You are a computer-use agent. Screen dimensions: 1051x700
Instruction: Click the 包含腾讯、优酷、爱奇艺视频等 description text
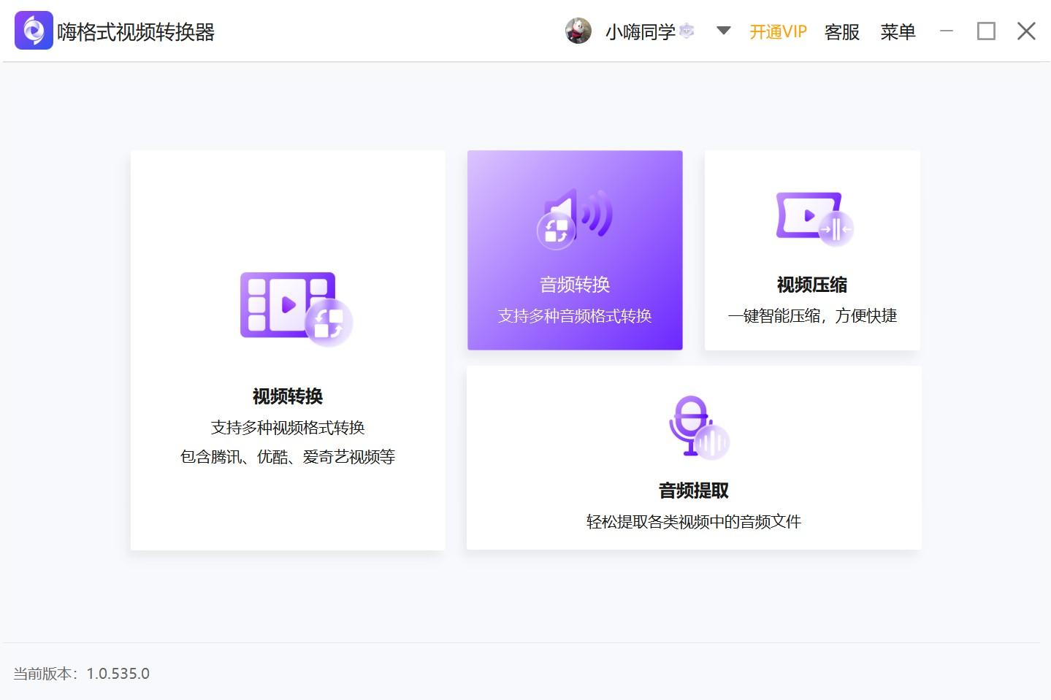(x=287, y=456)
